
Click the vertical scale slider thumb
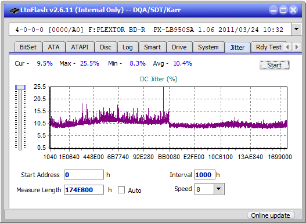(x=20, y=87)
